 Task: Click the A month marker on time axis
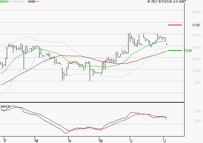coord(70,141)
